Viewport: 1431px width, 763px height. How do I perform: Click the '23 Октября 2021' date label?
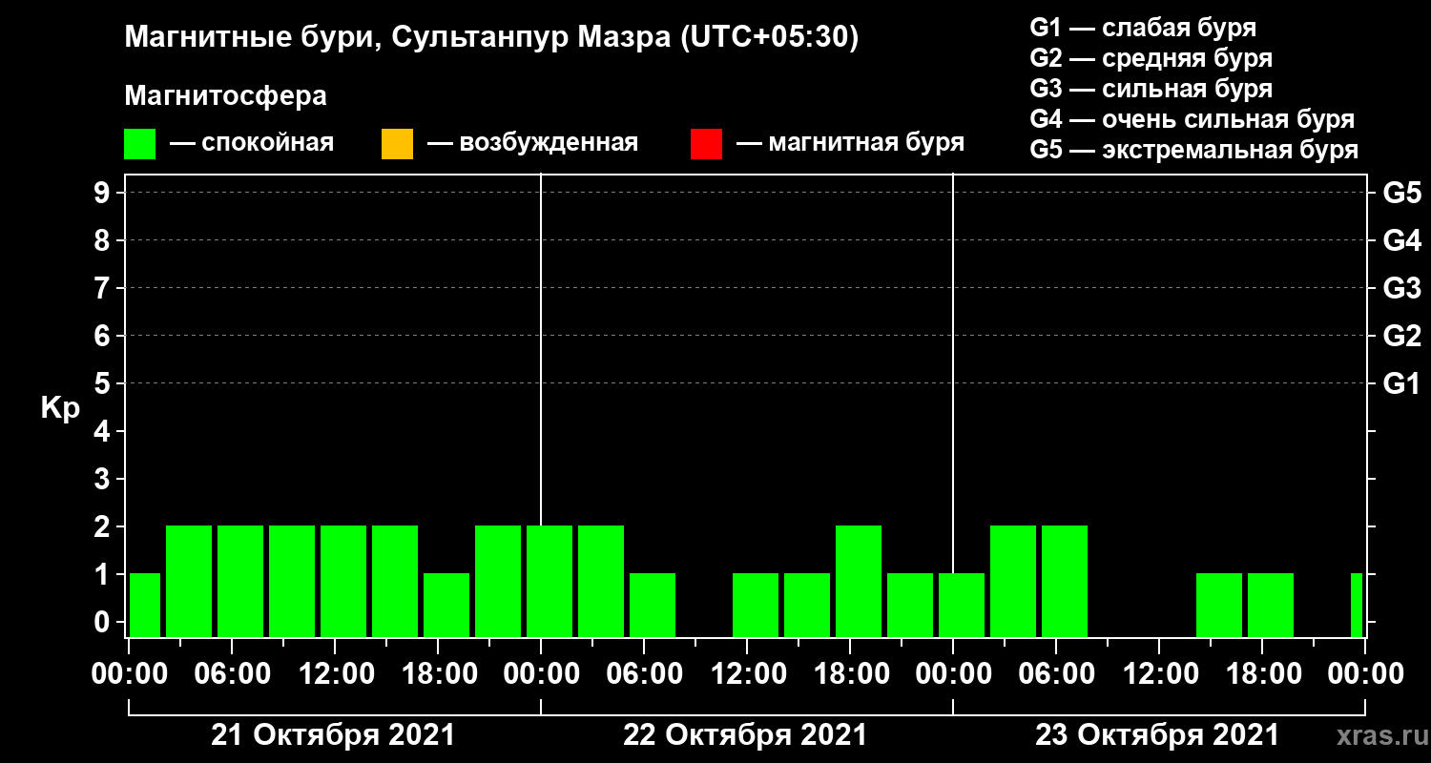[1157, 735]
